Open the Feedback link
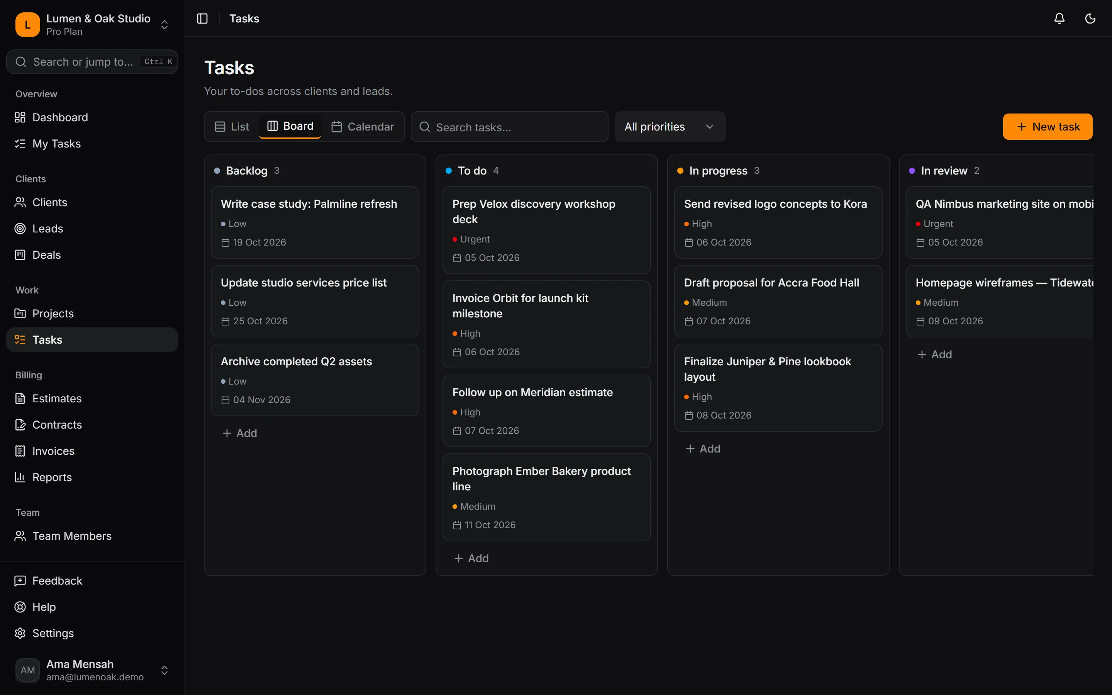Viewport: 1112px width, 695px height. pos(92,581)
